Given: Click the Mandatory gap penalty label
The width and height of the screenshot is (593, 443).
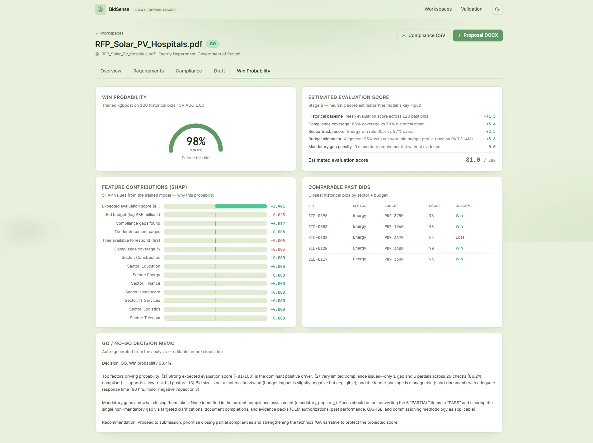Looking at the screenshot, I should pos(330,147).
